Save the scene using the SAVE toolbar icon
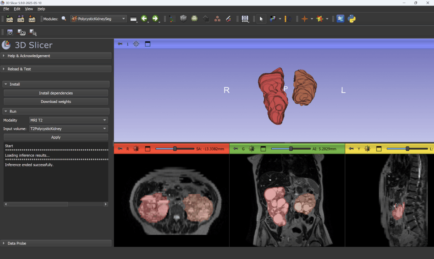Viewport: 434px width, 259px height. click(x=32, y=19)
